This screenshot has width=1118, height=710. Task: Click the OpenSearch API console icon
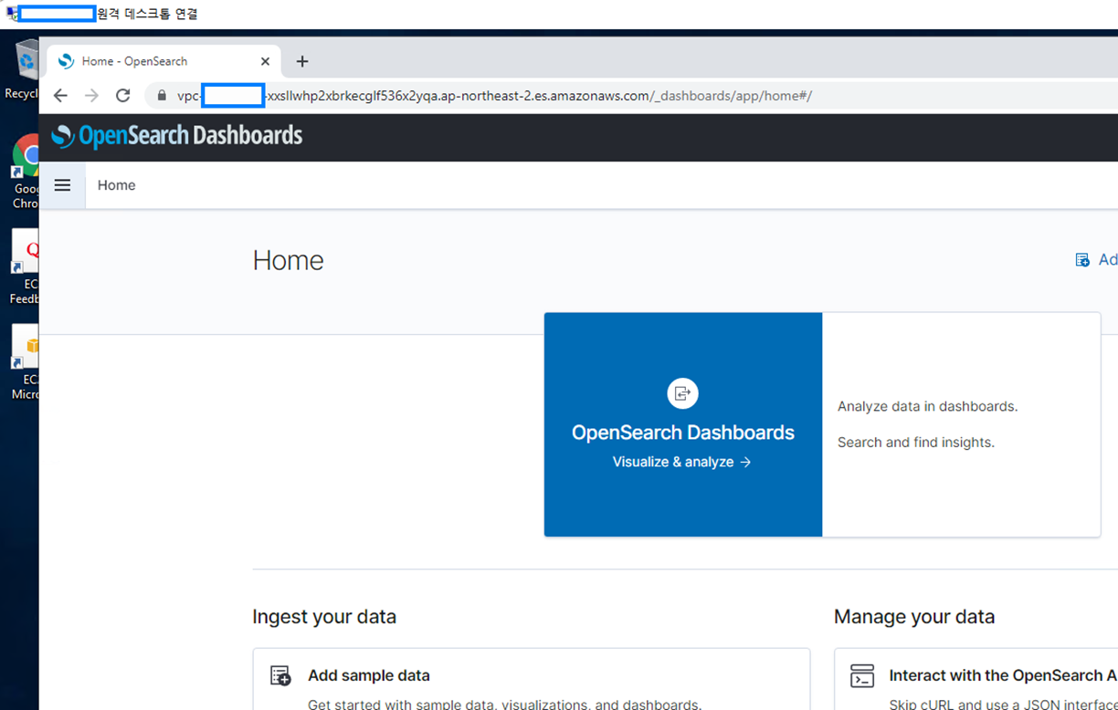(862, 675)
